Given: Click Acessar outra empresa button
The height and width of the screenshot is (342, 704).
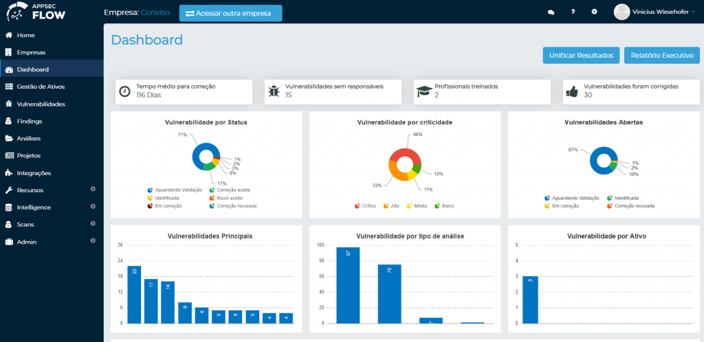Looking at the screenshot, I should (x=231, y=13).
